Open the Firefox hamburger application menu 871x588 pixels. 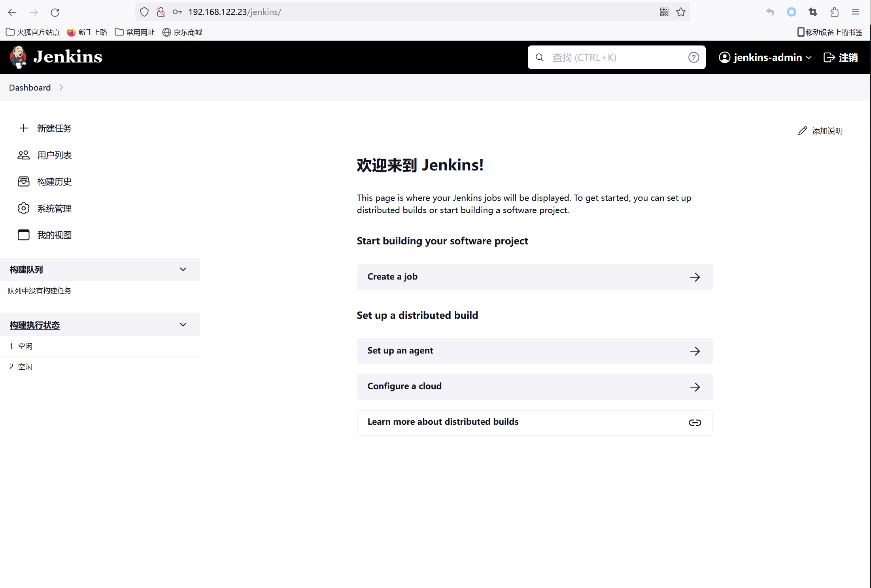pyautogui.click(x=856, y=12)
